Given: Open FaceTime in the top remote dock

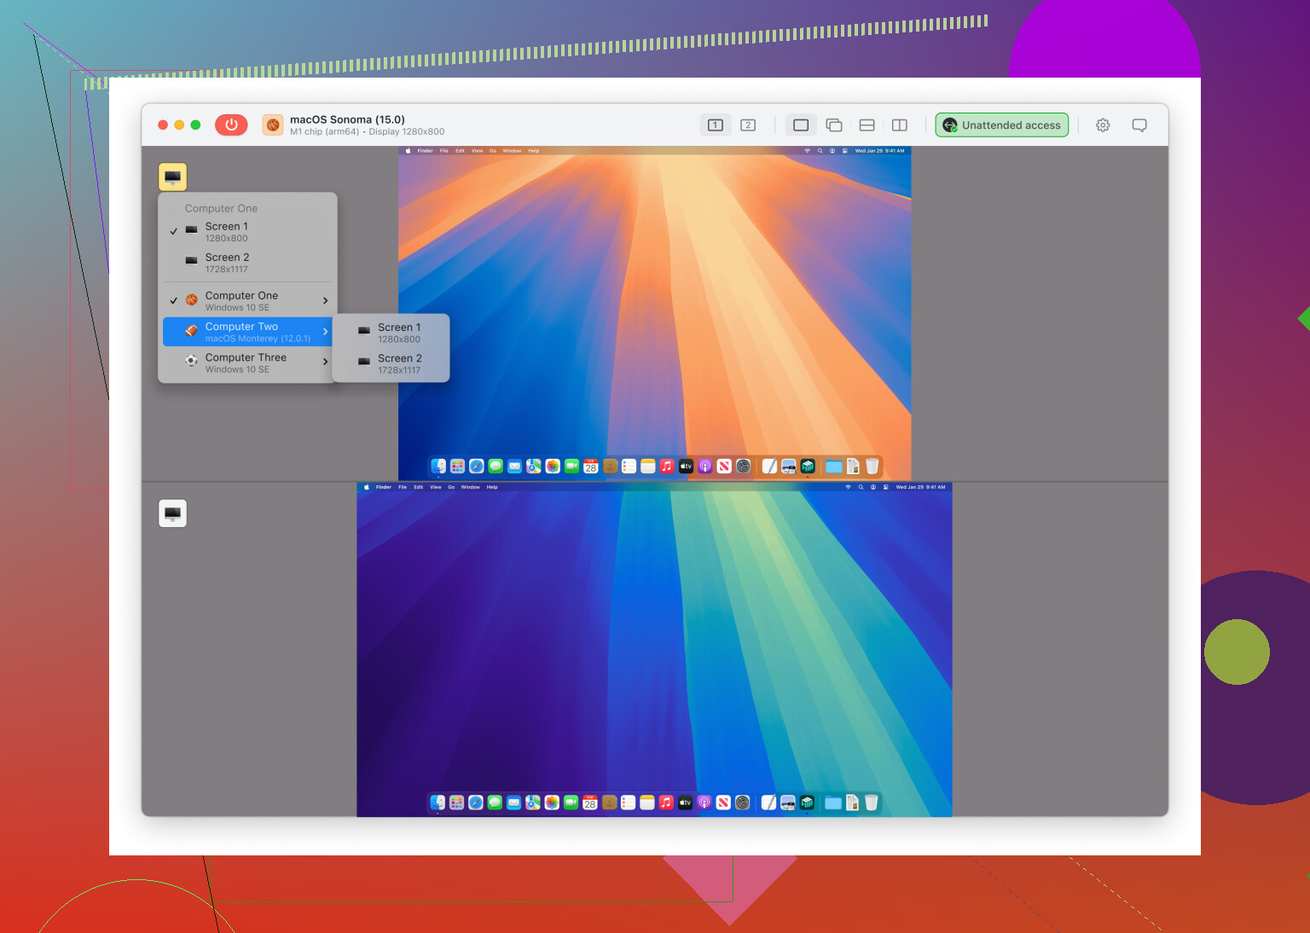Looking at the screenshot, I should 571,466.
